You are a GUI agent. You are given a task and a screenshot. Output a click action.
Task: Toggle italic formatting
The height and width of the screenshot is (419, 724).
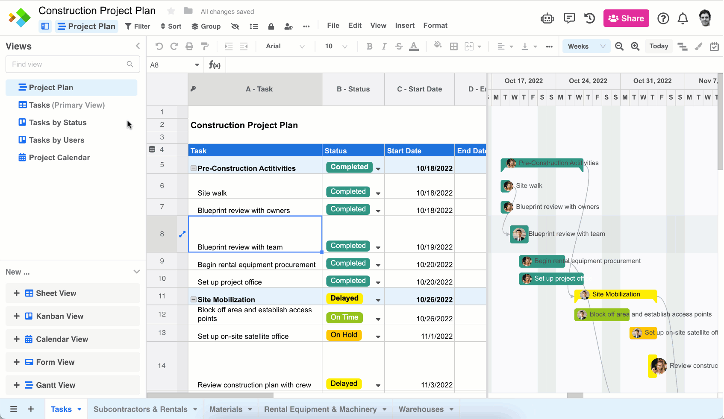pyautogui.click(x=384, y=46)
